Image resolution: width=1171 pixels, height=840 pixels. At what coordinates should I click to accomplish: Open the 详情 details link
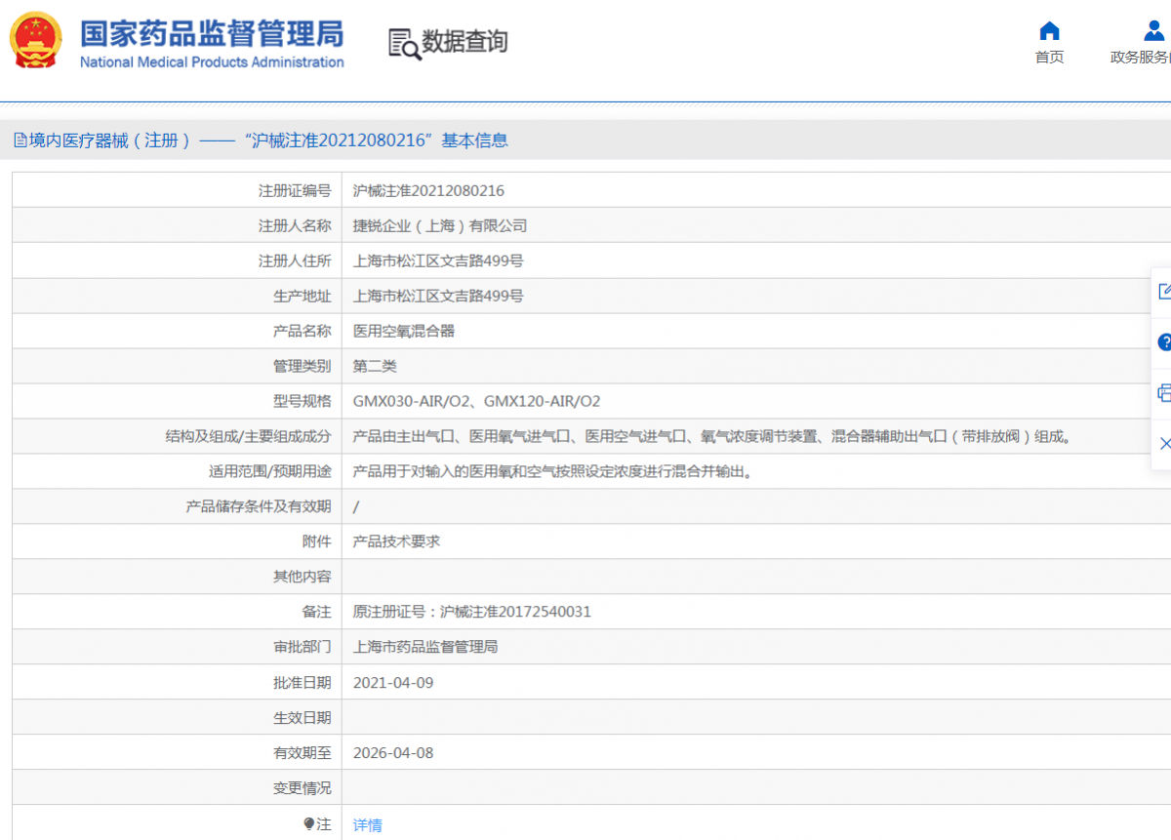(x=367, y=825)
